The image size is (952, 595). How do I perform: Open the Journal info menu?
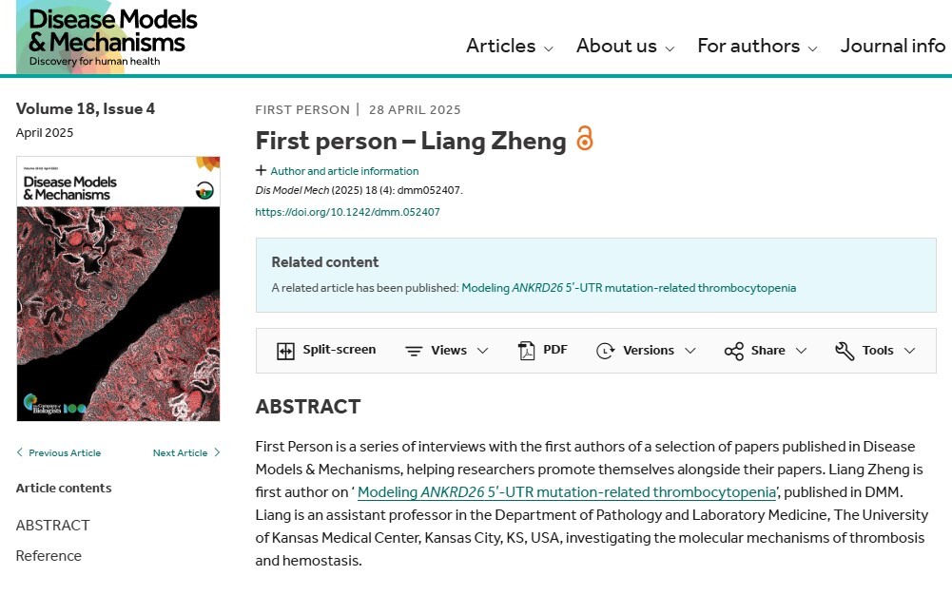click(x=893, y=47)
